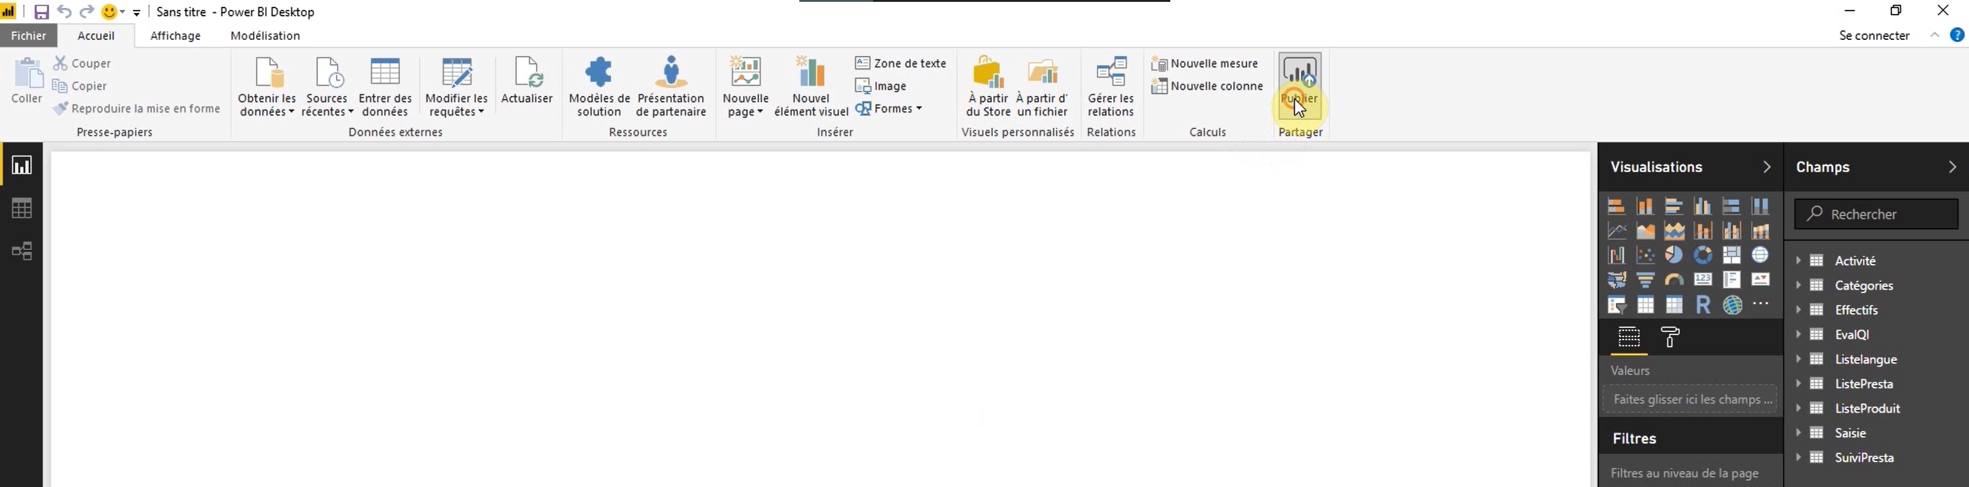The height and width of the screenshot is (487, 1969).
Task: Collapse the Champs pane chevron
Action: [1951, 167]
